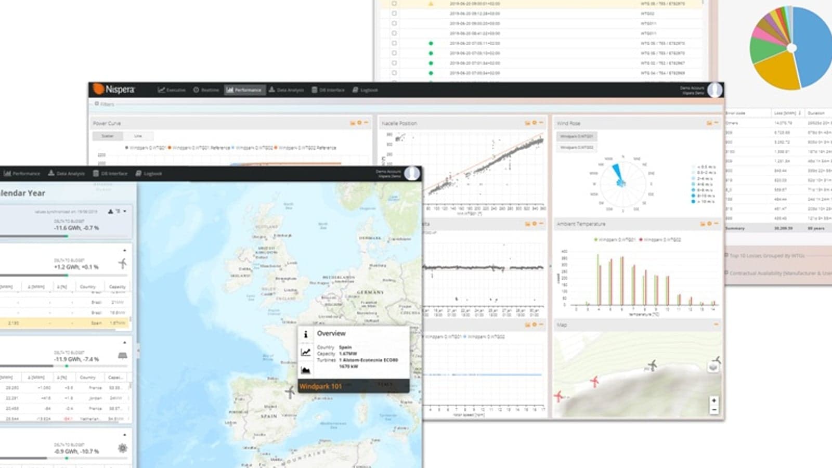Open the Executive tab in the Nispera navbar

[x=172, y=90]
